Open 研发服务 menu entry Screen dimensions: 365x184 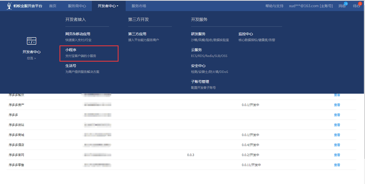pos(198,34)
